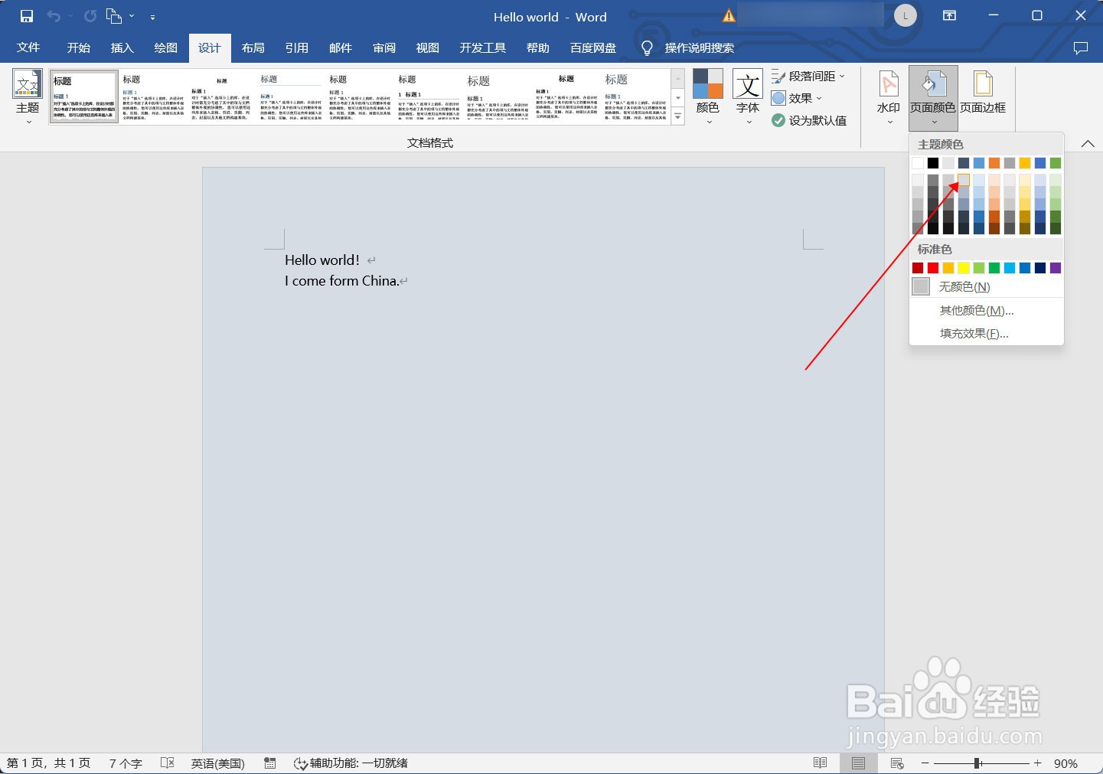
Task: Choose 无颜色(N) no color option
Action: tap(987, 286)
